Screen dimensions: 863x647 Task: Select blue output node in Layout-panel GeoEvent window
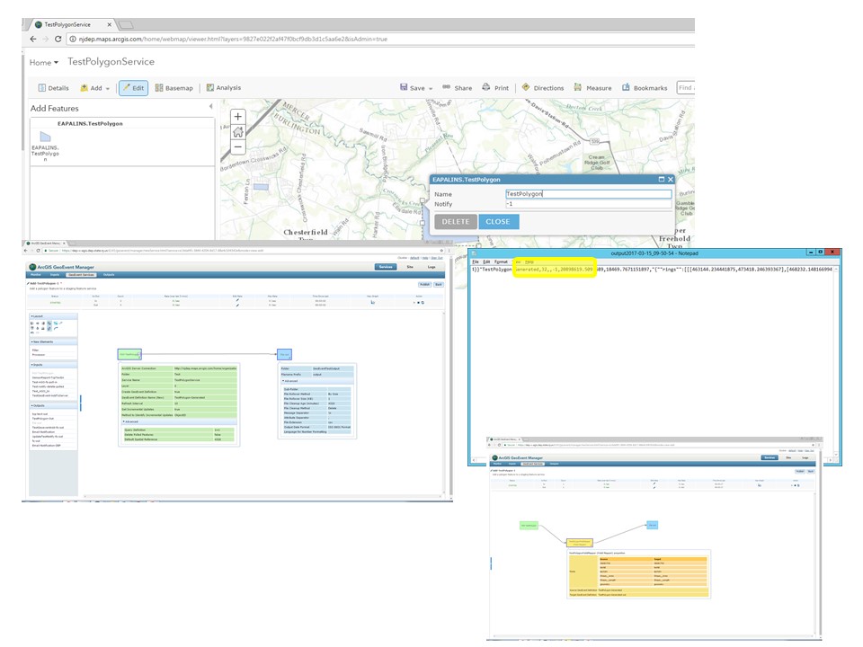tap(285, 354)
